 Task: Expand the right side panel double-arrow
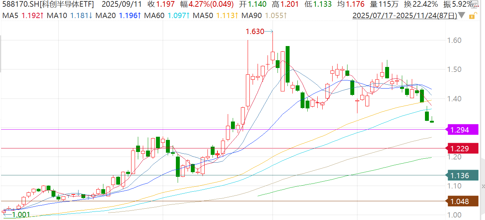[x=483, y=186]
